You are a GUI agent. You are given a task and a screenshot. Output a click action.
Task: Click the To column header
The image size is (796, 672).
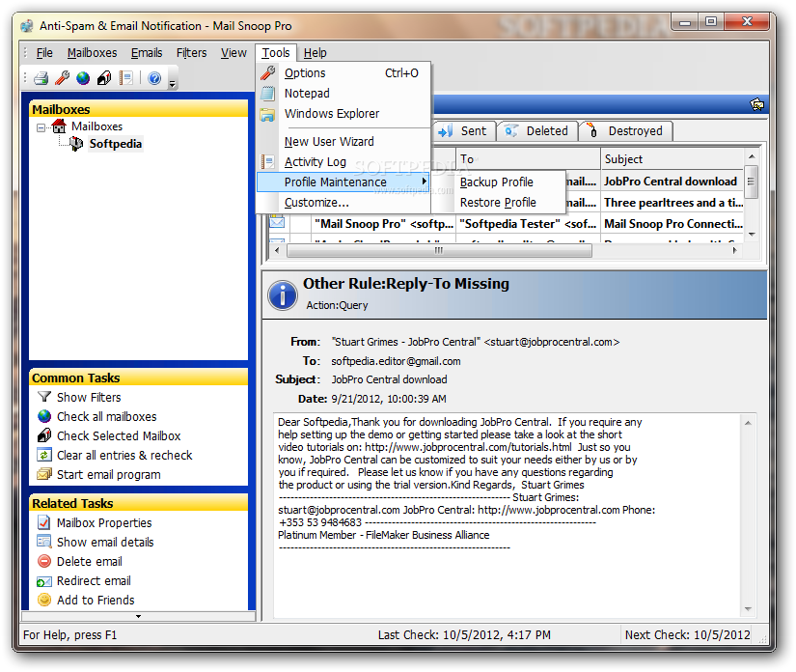tap(528, 159)
